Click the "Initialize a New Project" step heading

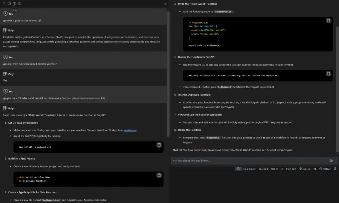(x=22, y=159)
